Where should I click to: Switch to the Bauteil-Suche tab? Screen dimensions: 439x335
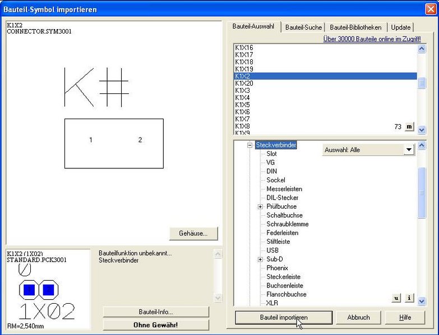point(303,27)
